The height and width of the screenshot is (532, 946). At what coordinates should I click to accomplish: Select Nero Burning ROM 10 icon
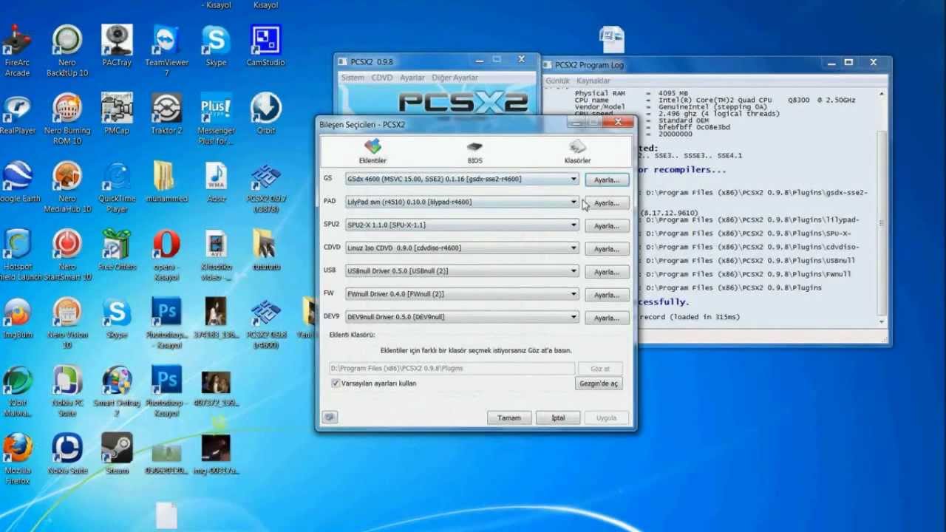click(67, 119)
